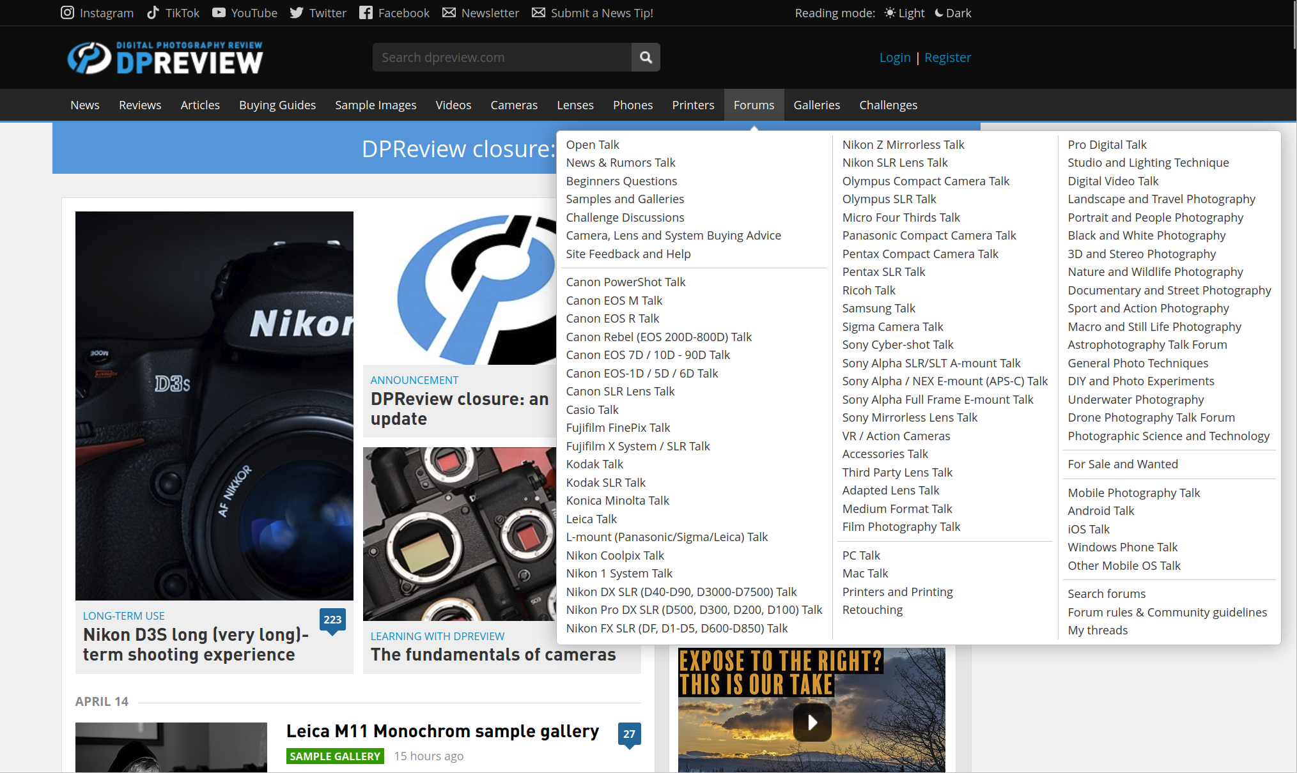Viewport: 1297px width, 773px height.
Task: Open News & Rumors Talk forum
Action: point(621,163)
